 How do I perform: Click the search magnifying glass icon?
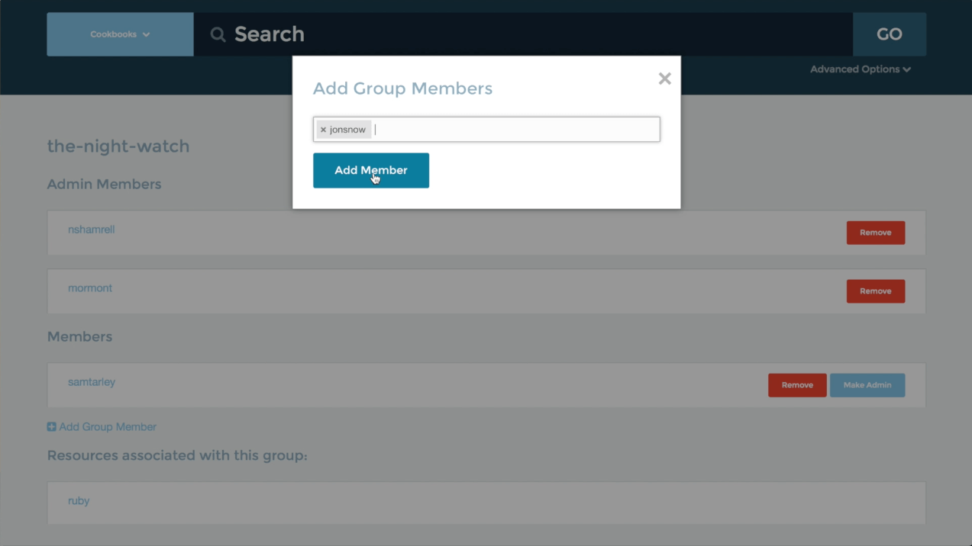[217, 34]
